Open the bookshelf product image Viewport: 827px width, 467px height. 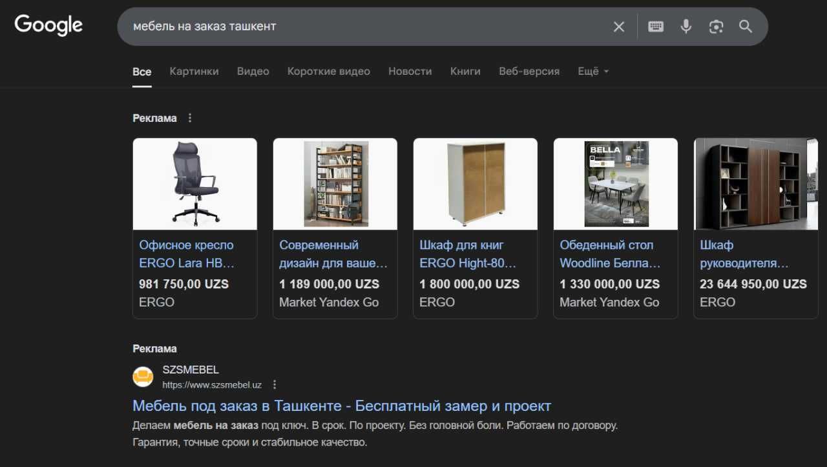click(x=335, y=184)
